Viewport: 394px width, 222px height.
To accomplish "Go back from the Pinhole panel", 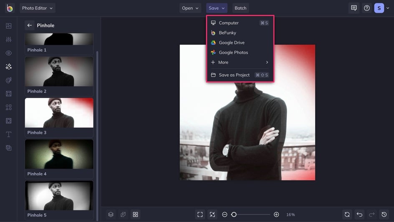I will point(29,25).
